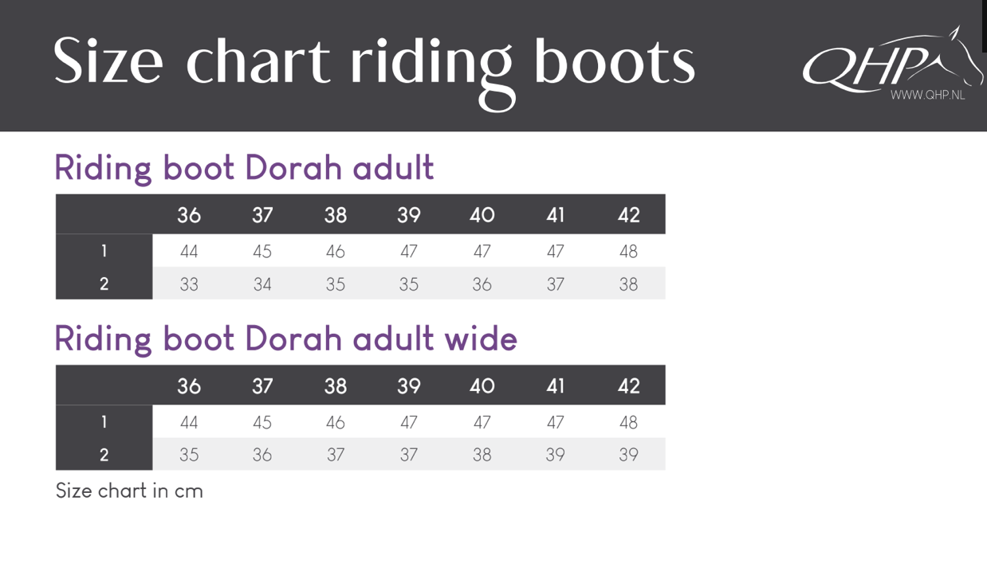Click size 42 header in Dorah adult table
Screen dimensions: 987x575
(629, 215)
